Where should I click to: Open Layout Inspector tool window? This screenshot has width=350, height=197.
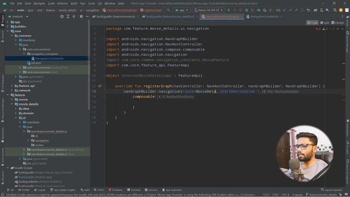[x=332, y=190]
